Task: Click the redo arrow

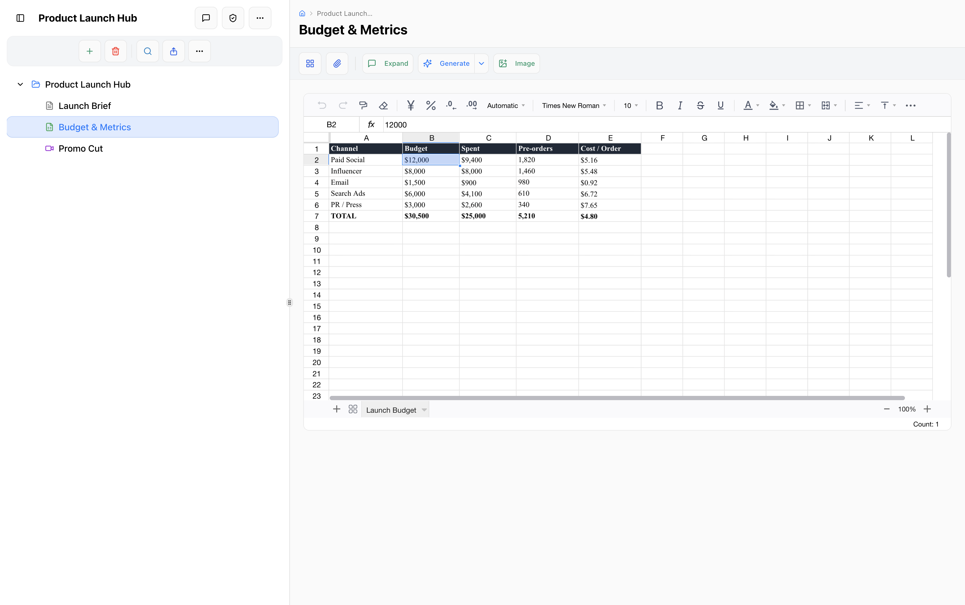Action: (343, 106)
